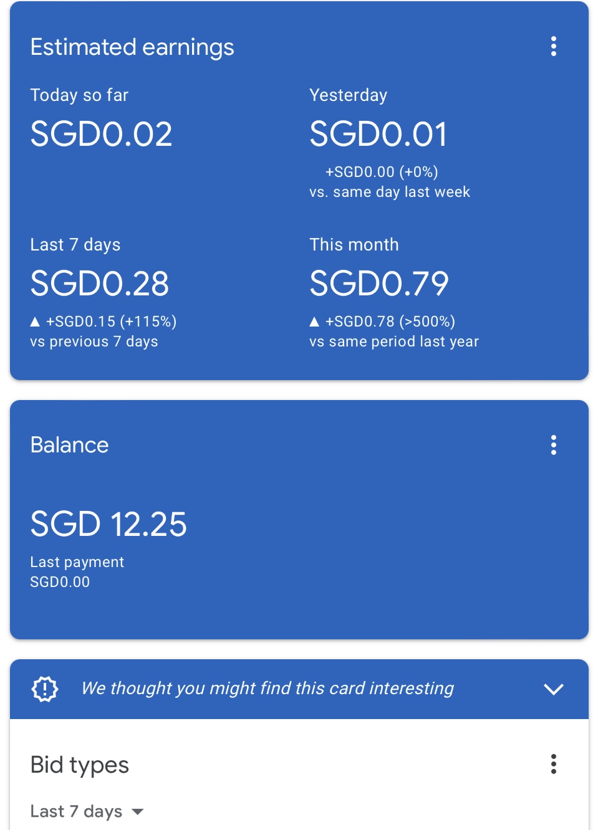The image size is (598, 830).
Task: Tap the Last 7 days SGD0.28 figure
Action: [x=100, y=284]
